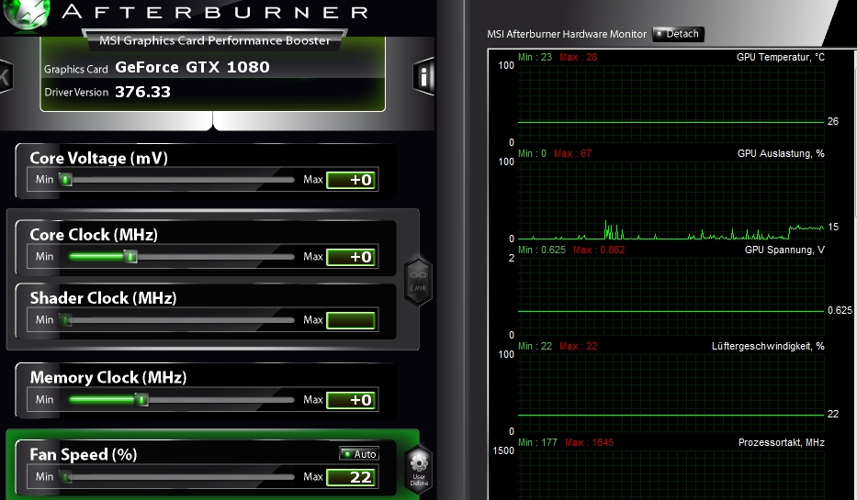The image size is (857, 500).
Task: Click the 'Max : 1645' Prozessortakt value
Action: tap(589, 442)
